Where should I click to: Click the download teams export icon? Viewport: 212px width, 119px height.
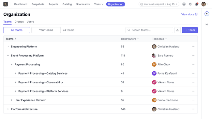[x=177, y=30]
